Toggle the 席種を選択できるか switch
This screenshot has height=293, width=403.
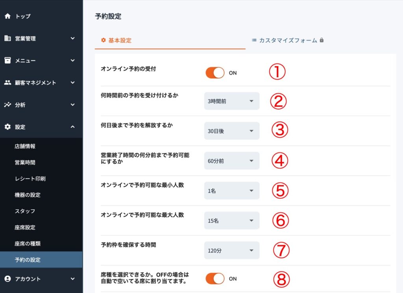tap(215, 278)
